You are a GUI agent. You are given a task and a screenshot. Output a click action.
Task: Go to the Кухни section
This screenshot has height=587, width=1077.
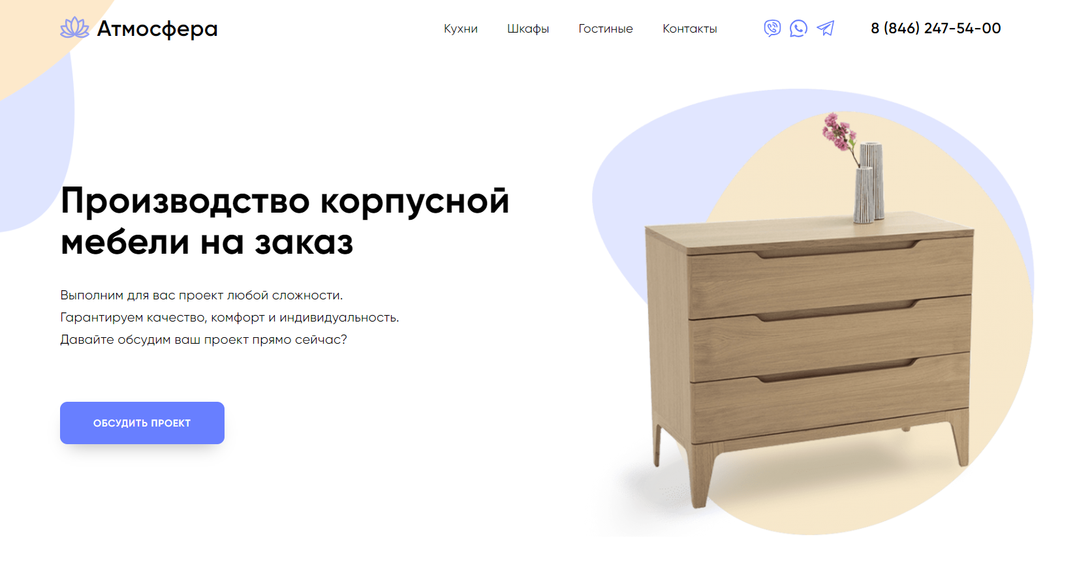point(461,29)
